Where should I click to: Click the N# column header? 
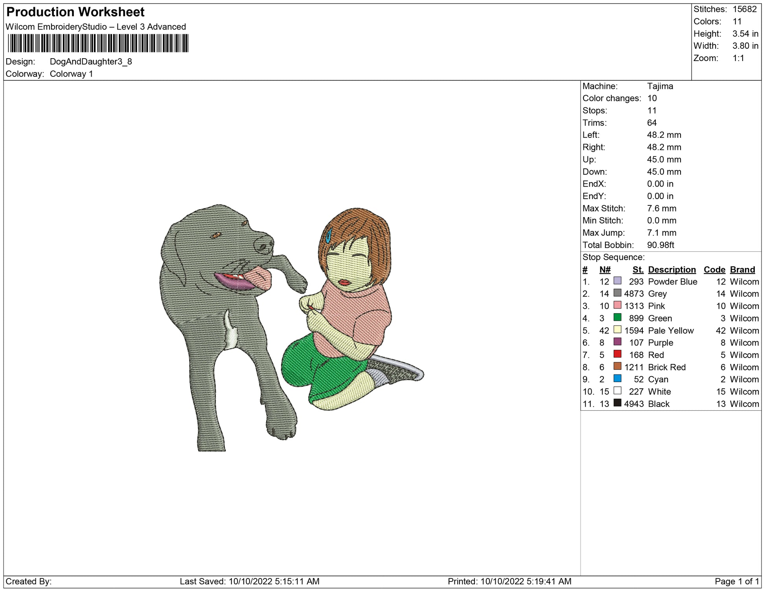(x=605, y=270)
